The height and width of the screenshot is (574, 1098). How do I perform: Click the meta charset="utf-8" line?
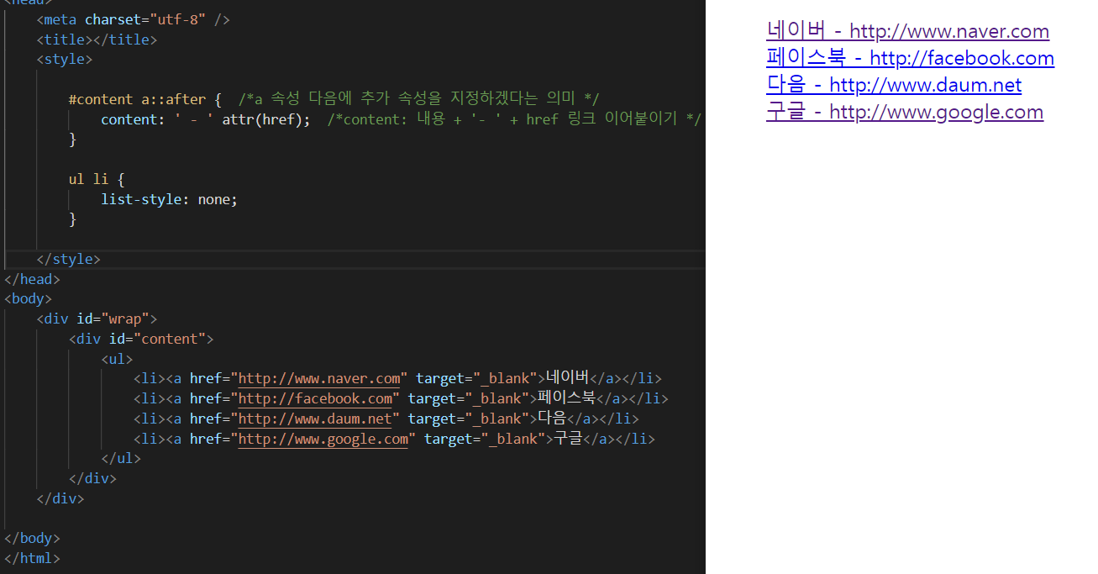(x=133, y=18)
